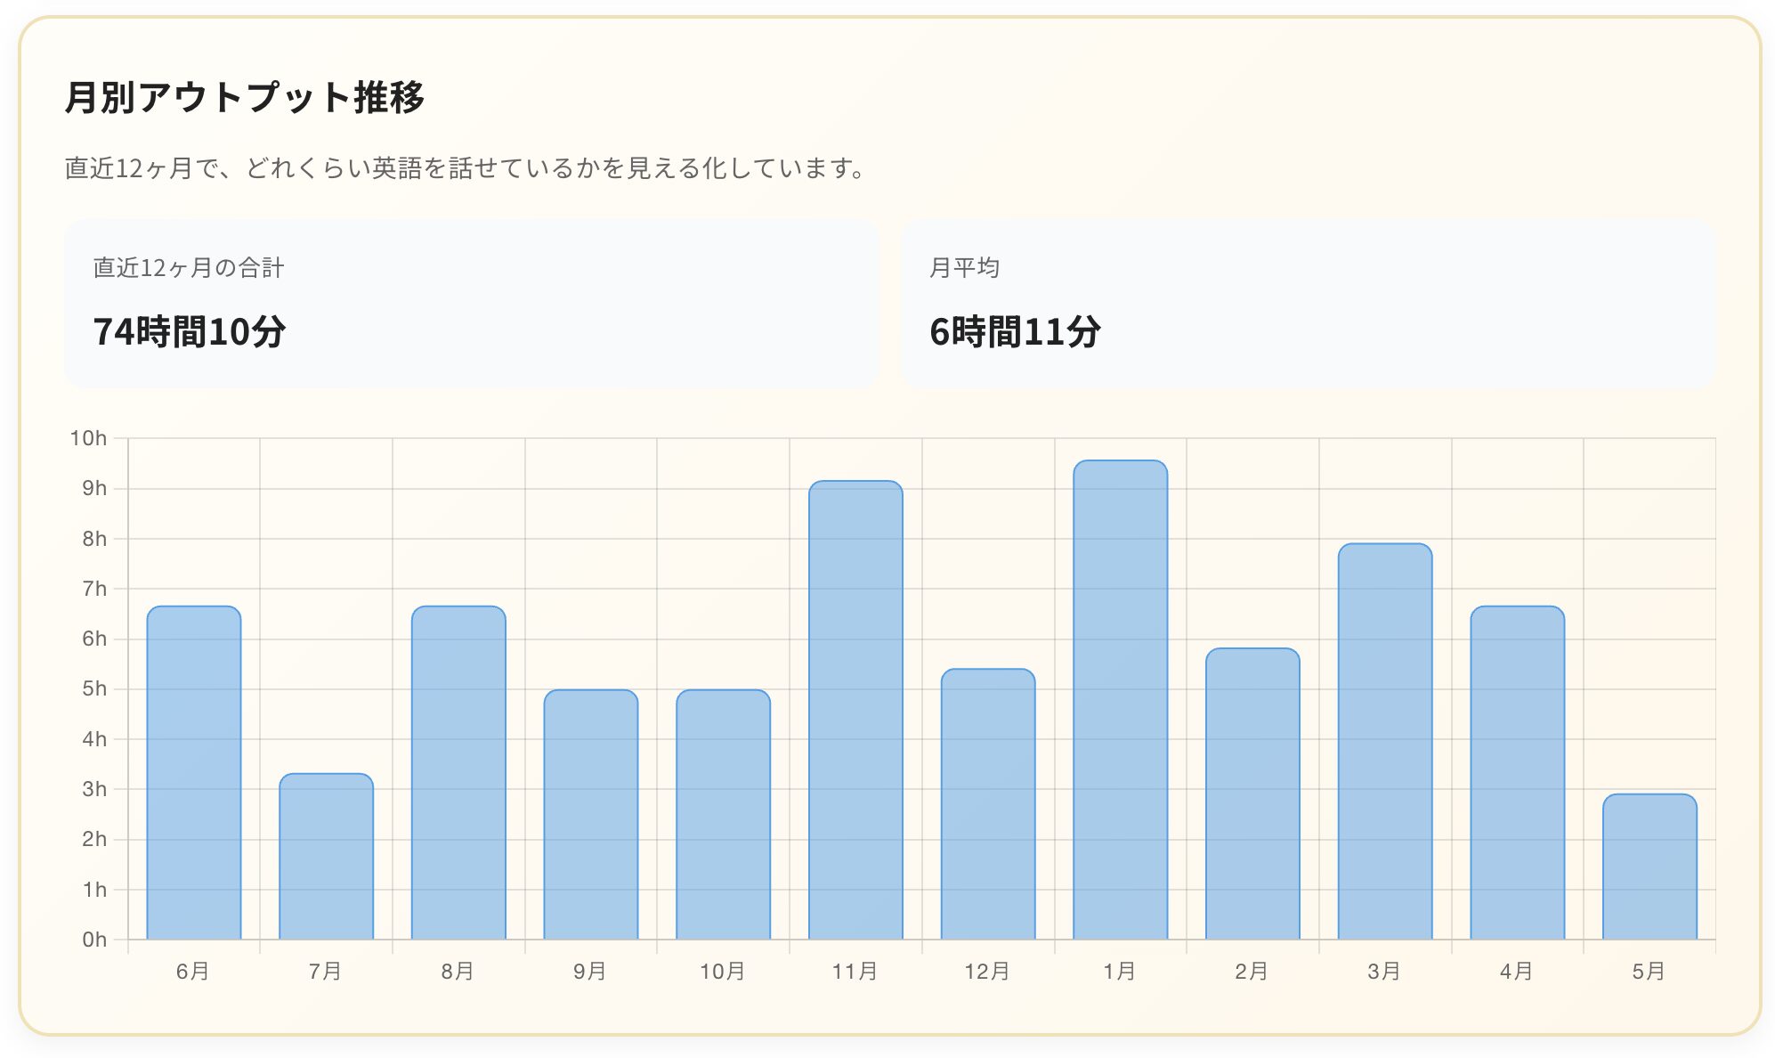Screen dimensions: 1775x1058
Task: Click the tallest bar for 1月
Action: [1121, 700]
